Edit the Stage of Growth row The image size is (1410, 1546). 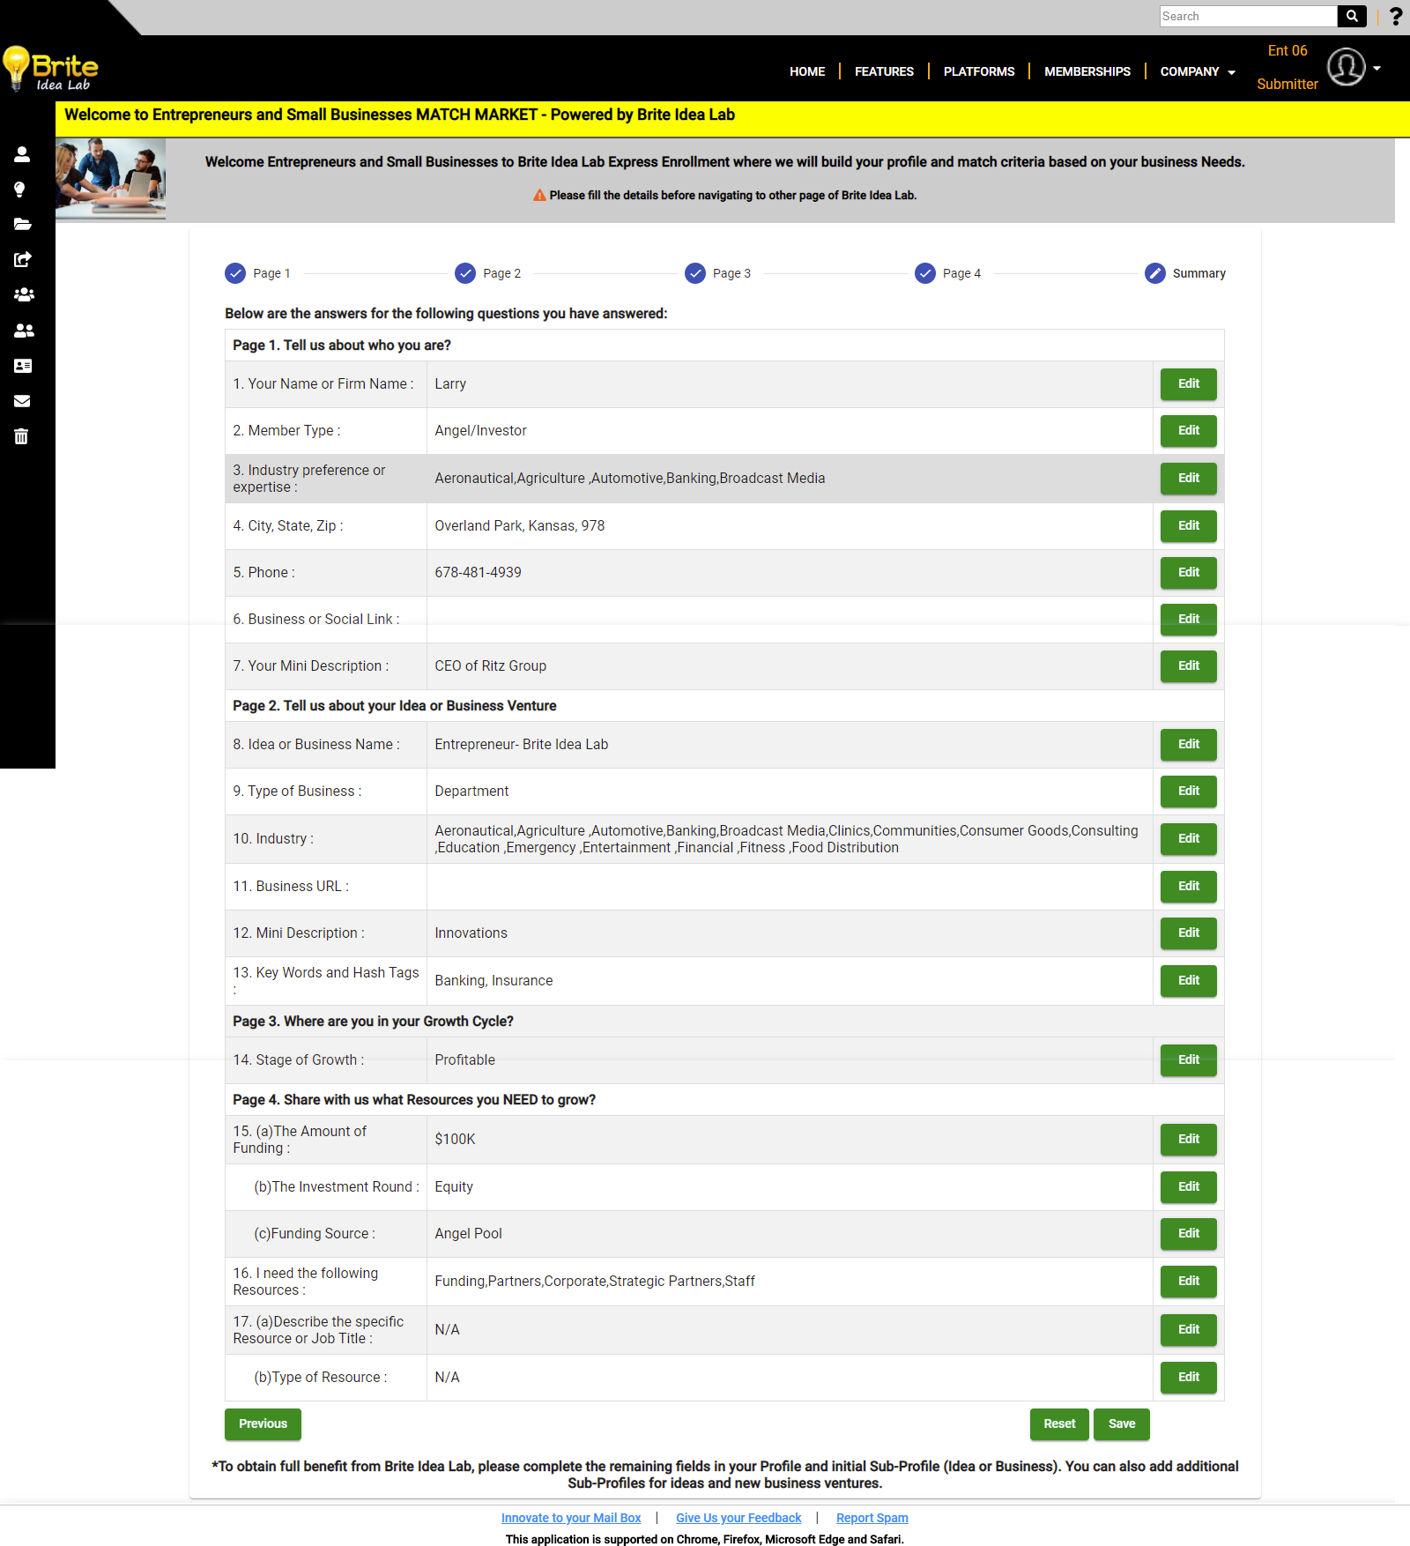pos(1189,1060)
